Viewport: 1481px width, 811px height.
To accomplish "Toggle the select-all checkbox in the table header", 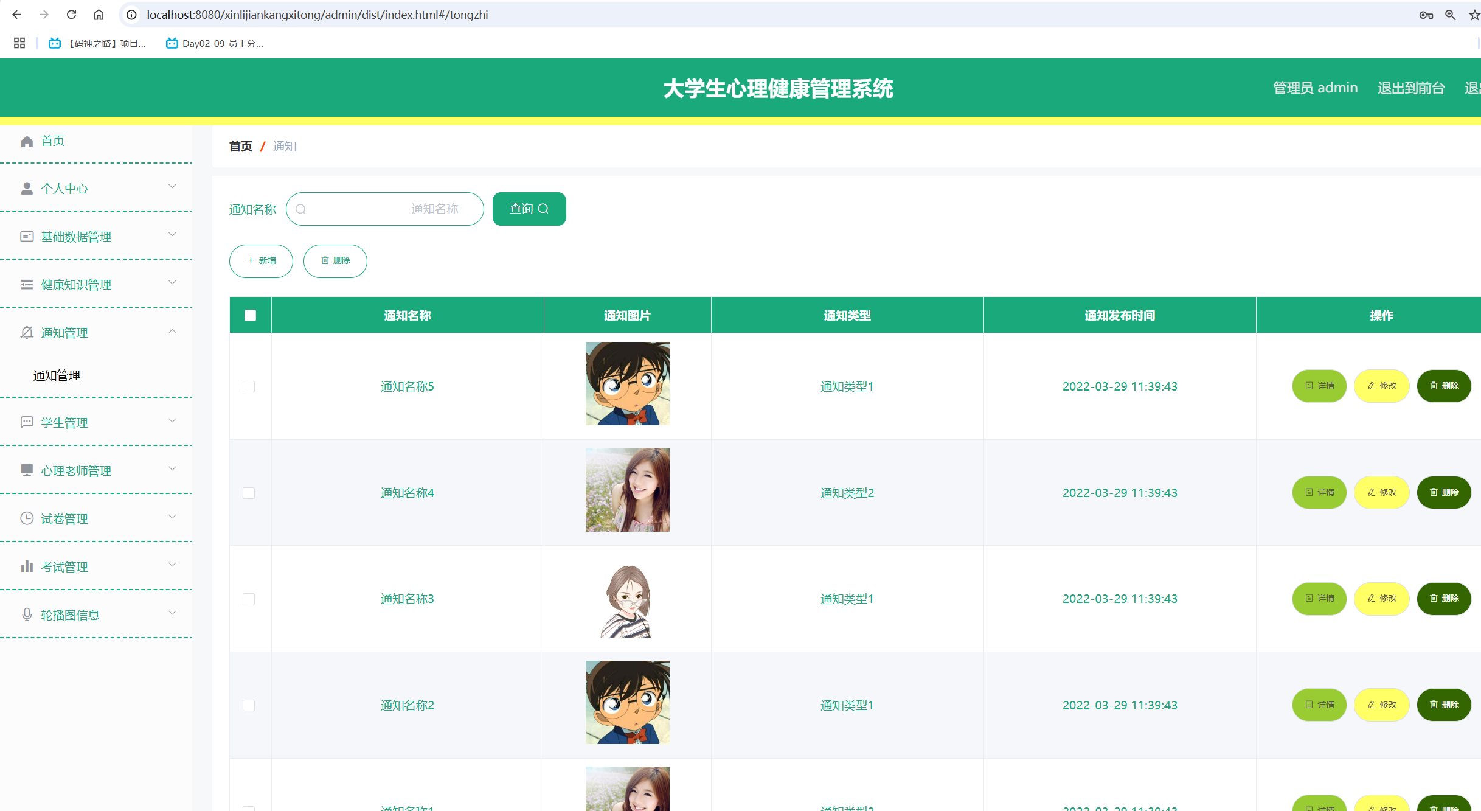I will 250,315.
